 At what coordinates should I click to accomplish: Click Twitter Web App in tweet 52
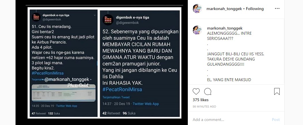tap(146, 104)
